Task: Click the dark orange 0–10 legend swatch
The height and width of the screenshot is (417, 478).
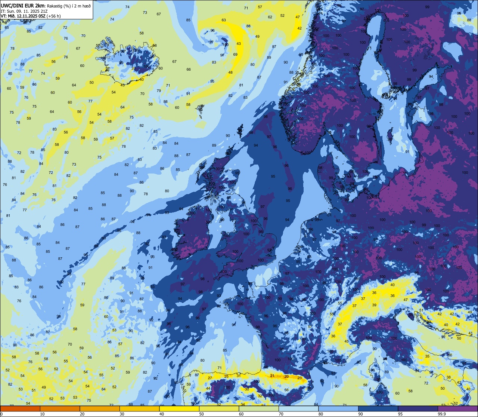Action: (x=20, y=408)
